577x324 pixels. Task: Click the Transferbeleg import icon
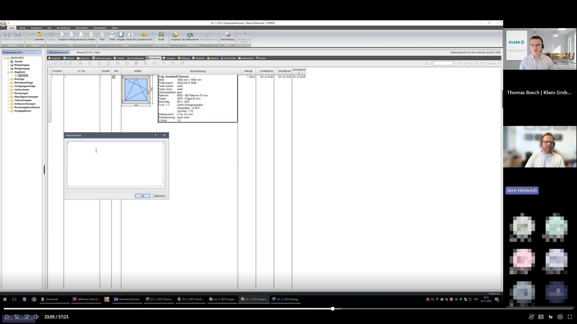227,36
